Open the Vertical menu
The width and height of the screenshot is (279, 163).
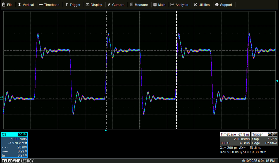point(26,5)
